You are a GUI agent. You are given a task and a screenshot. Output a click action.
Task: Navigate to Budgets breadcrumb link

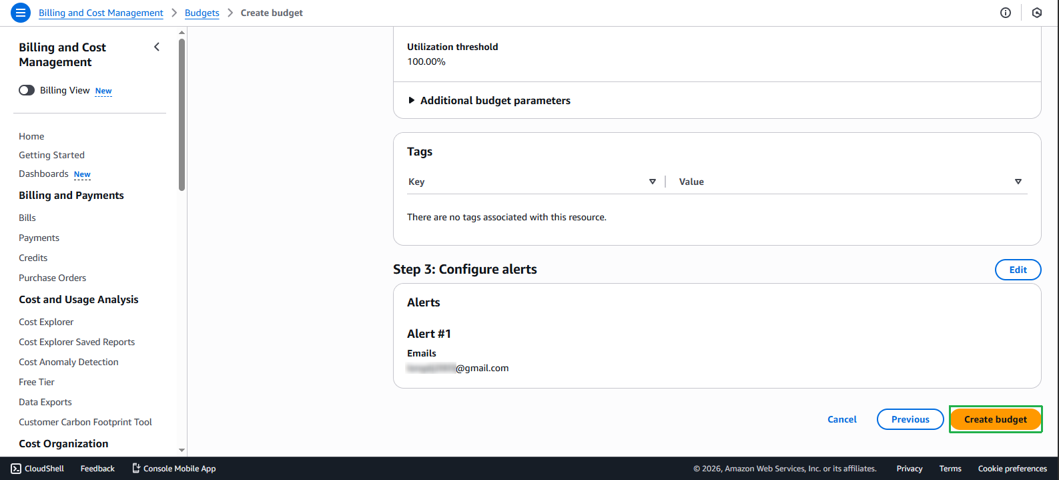coord(202,13)
